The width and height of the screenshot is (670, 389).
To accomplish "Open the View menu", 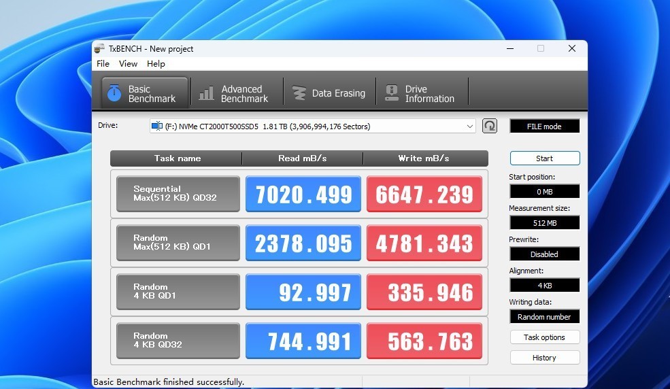I will click(128, 64).
